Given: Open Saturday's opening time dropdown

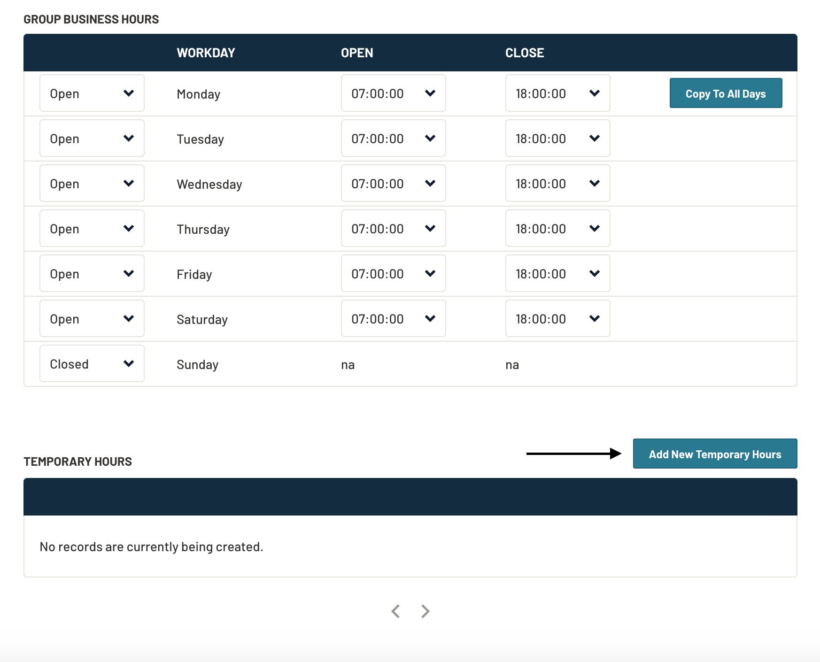Looking at the screenshot, I should pos(393,319).
